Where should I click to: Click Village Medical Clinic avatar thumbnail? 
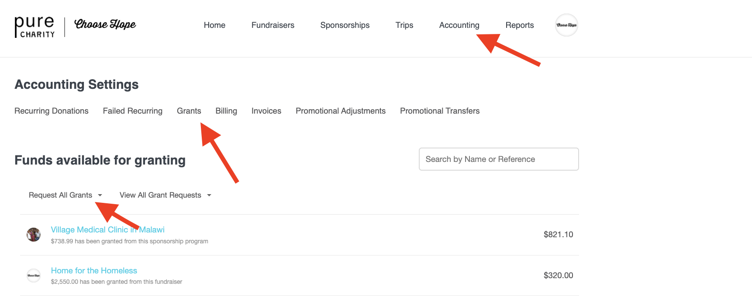tap(34, 235)
